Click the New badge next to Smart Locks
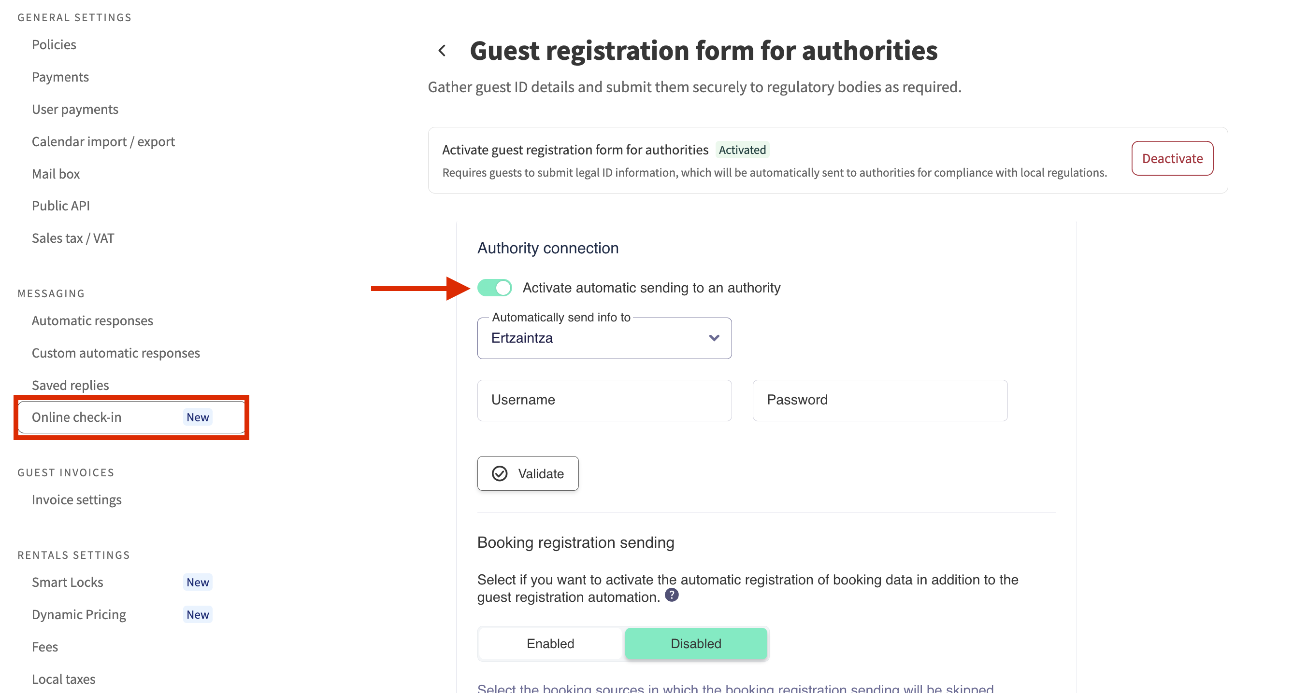The height and width of the screenshot is (693, 1293). point(197,582)
